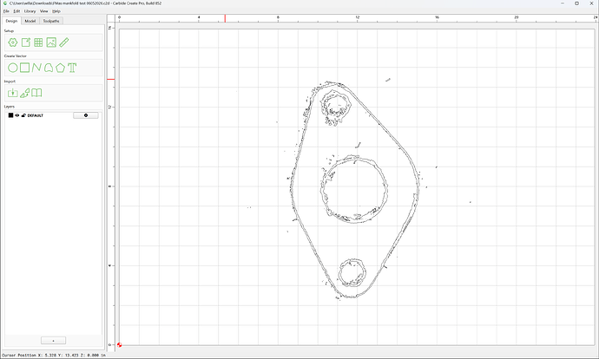Click the add layer plus button

coord(53,340)
